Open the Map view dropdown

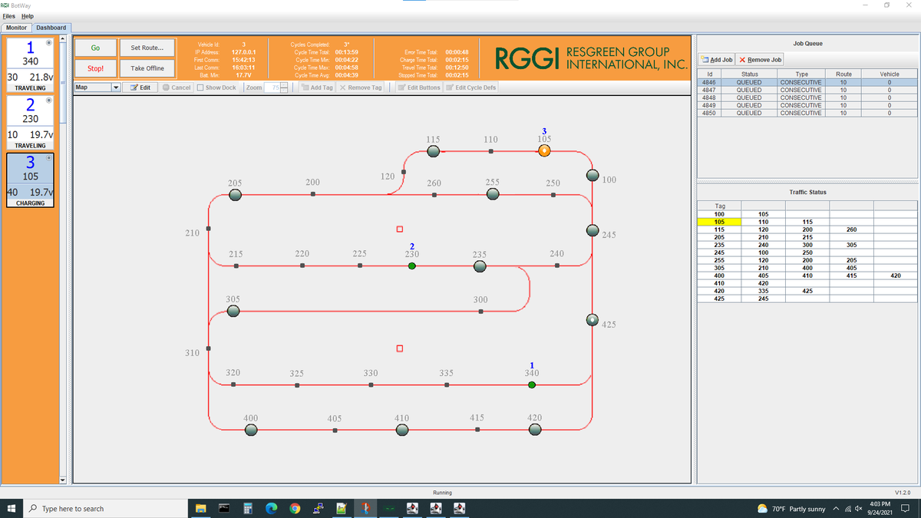point(116,87)
